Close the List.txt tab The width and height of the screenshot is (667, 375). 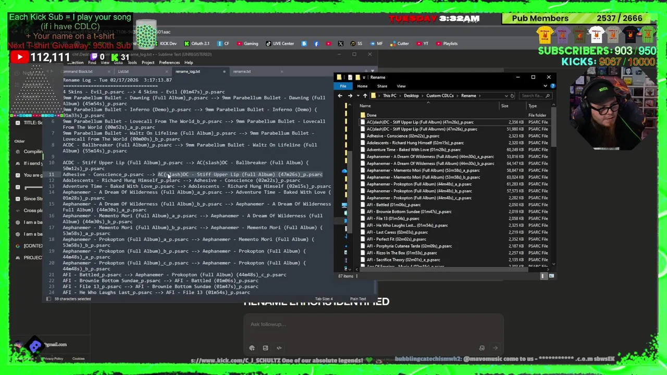167,72
